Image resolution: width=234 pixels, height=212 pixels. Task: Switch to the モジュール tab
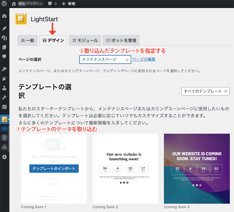[x=85, y=40]
